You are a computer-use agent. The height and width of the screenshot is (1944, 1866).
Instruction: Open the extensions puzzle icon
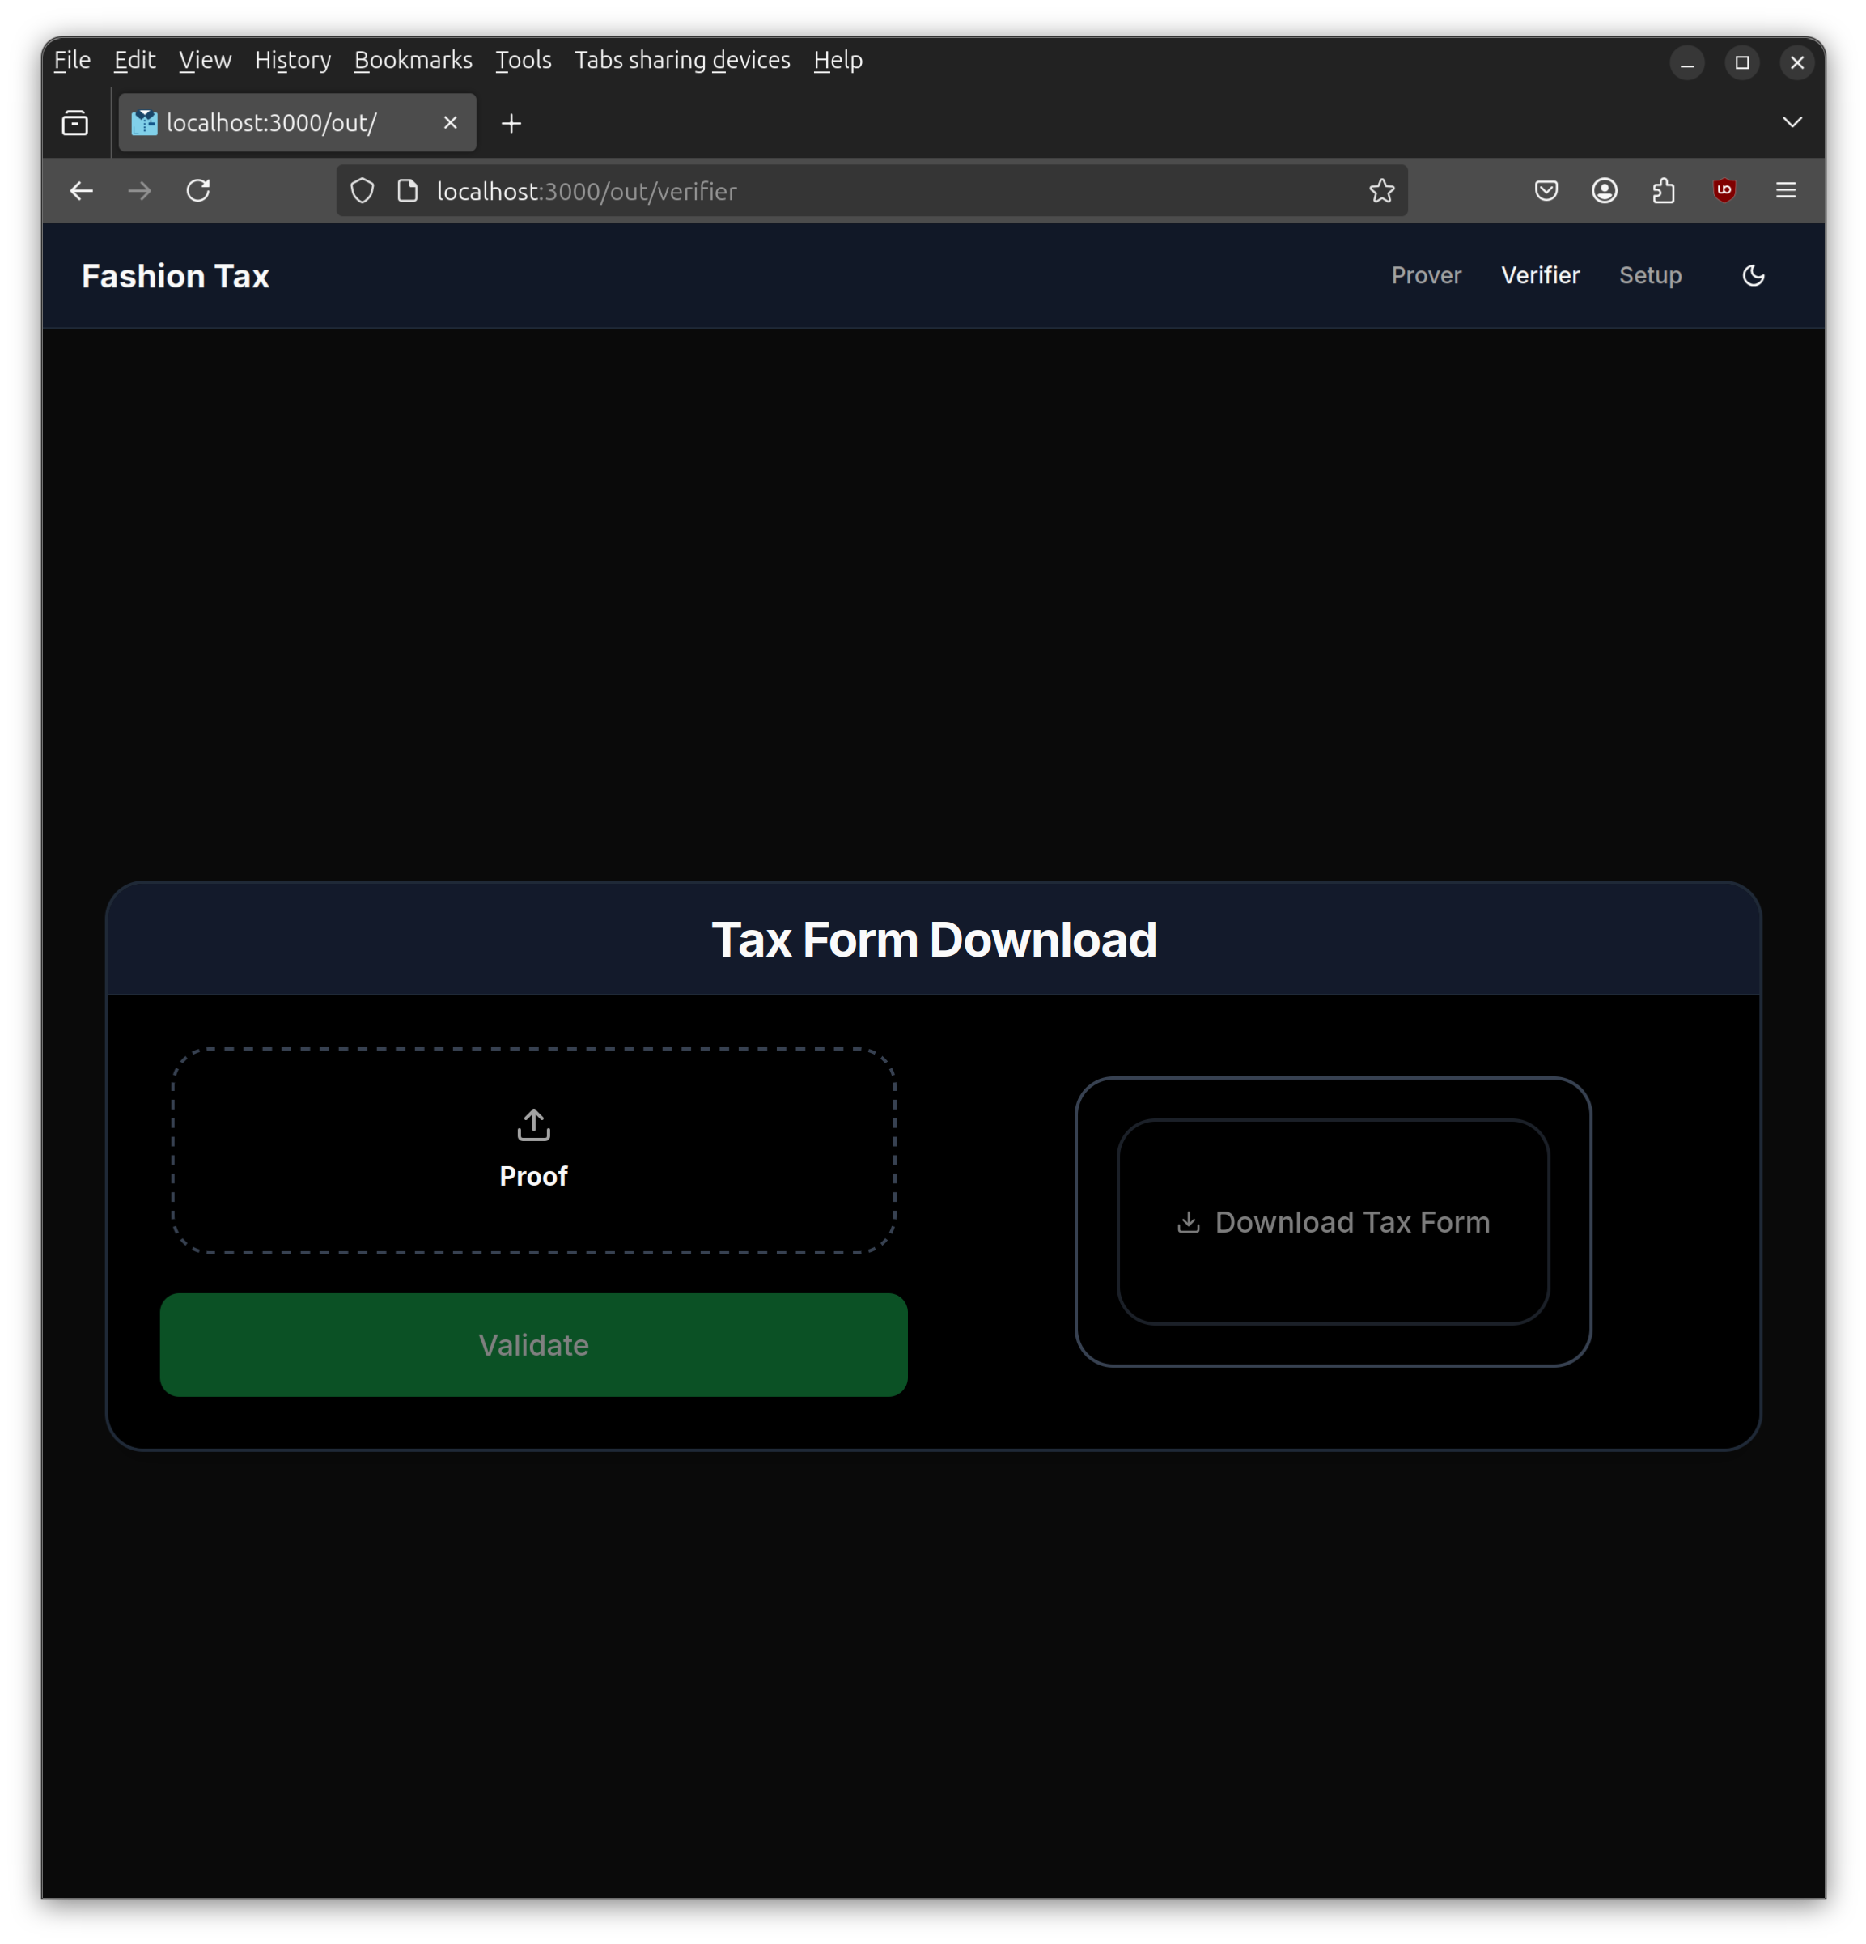pyautogui.click(x=1664, y=190)
